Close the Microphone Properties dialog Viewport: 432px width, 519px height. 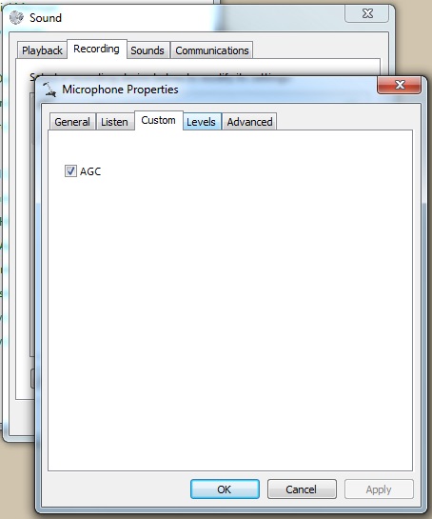point(400,85)
